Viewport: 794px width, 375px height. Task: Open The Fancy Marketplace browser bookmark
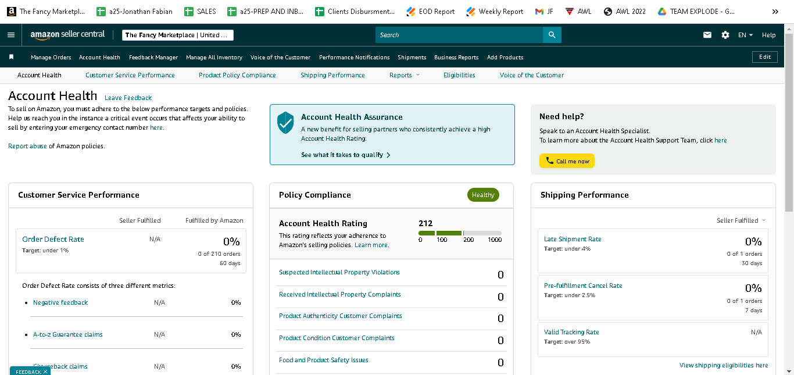tap(46, 12)
